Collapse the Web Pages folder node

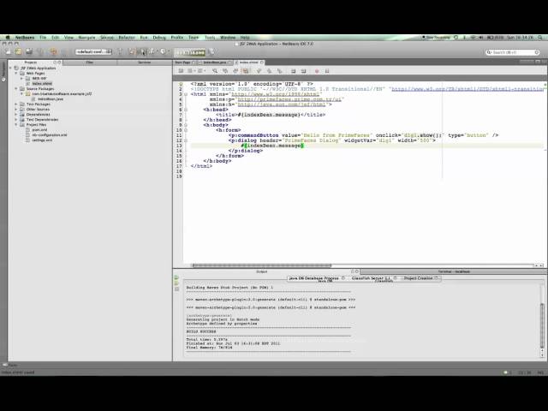pyautogui.click(x=16, y=74)
